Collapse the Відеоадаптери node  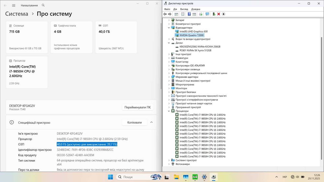(169, 27)
